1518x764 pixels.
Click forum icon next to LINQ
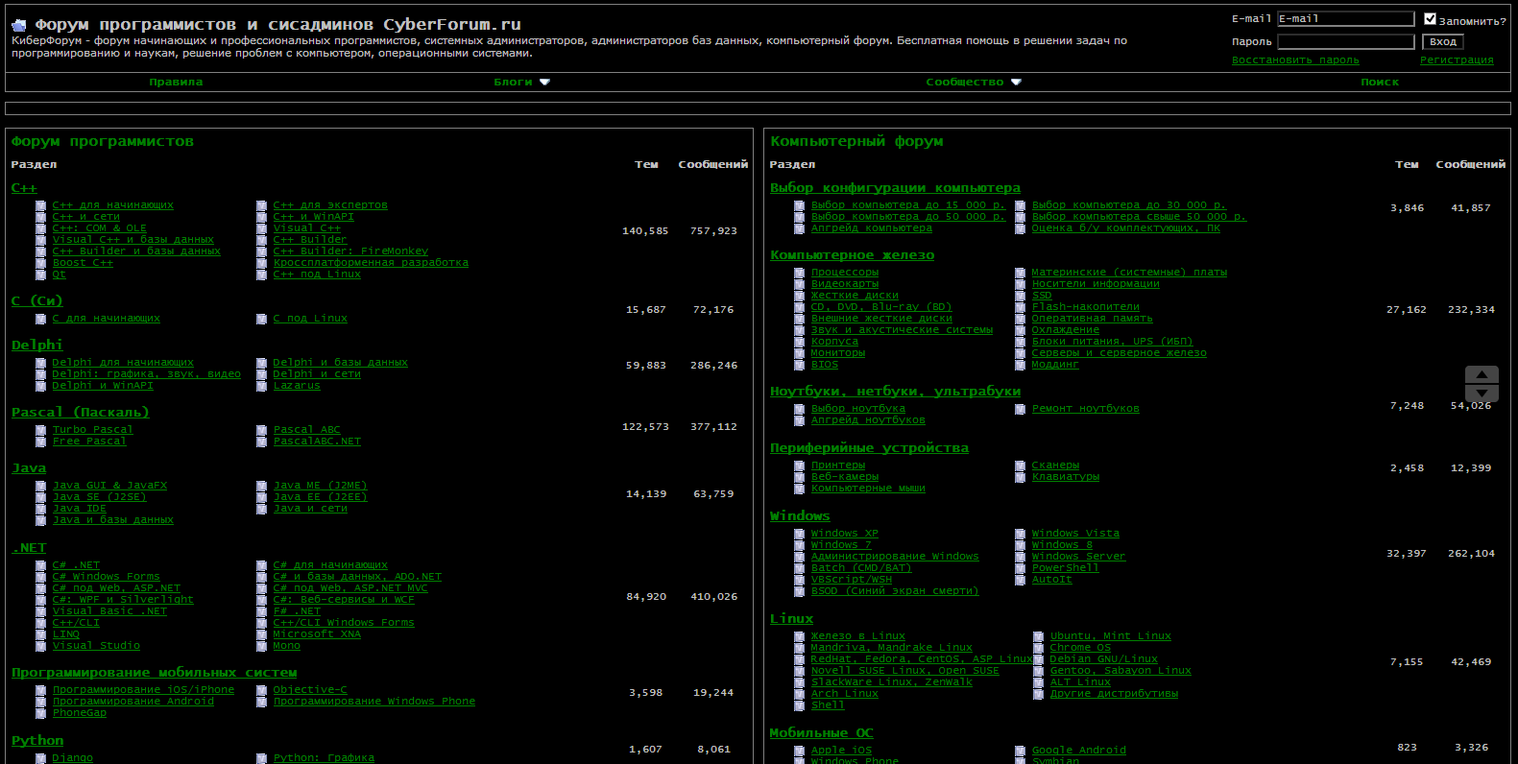[41, 634]
